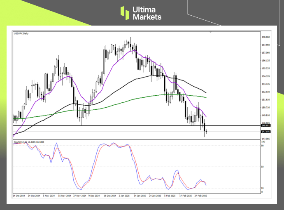The image size is (284, 210).
Task: Click the 5 Feb 2025 date label
Action: coord(170,196)
